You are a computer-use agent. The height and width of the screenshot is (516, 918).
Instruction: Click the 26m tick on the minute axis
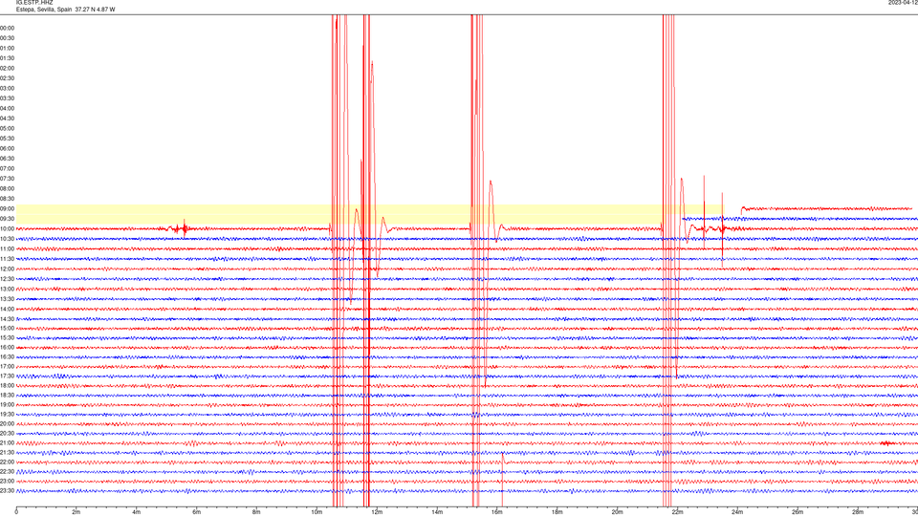click(798, 512)
